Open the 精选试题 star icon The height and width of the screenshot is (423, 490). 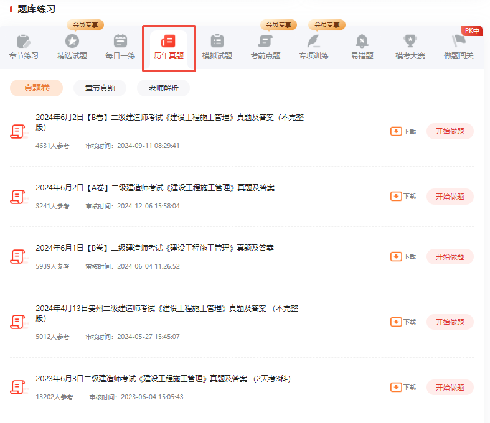tap(72, 41)
